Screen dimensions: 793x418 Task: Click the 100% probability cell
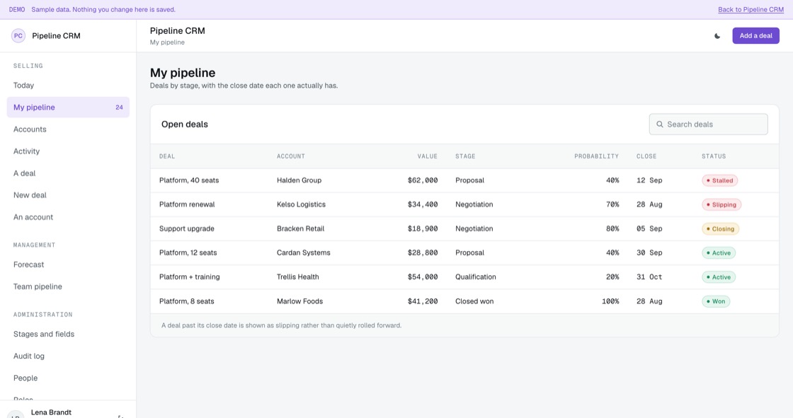point(610,301)
